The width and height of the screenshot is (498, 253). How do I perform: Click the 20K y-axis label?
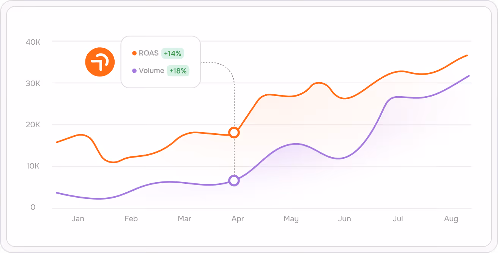pos(33,125)
